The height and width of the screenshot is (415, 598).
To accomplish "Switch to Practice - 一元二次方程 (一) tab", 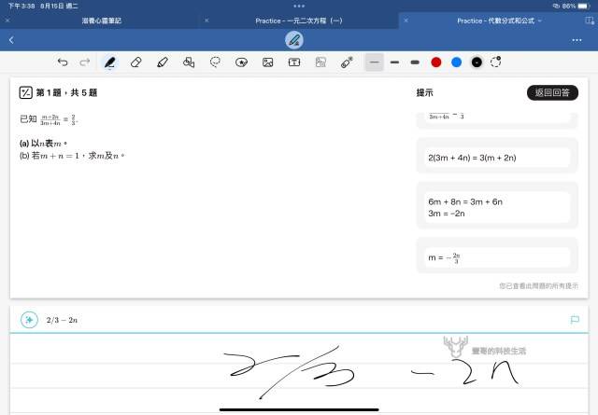I will pyautogui.click(x=299, y=21).
